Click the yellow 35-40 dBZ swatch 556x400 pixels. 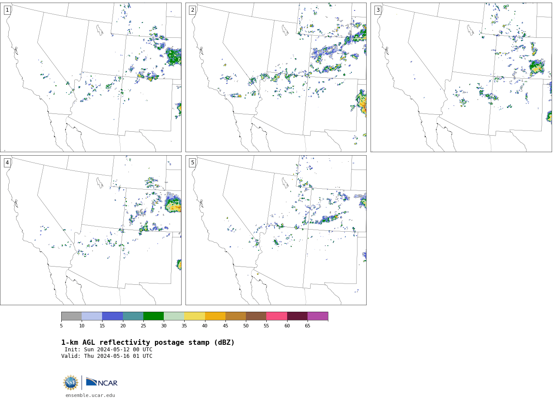[195, 316]
